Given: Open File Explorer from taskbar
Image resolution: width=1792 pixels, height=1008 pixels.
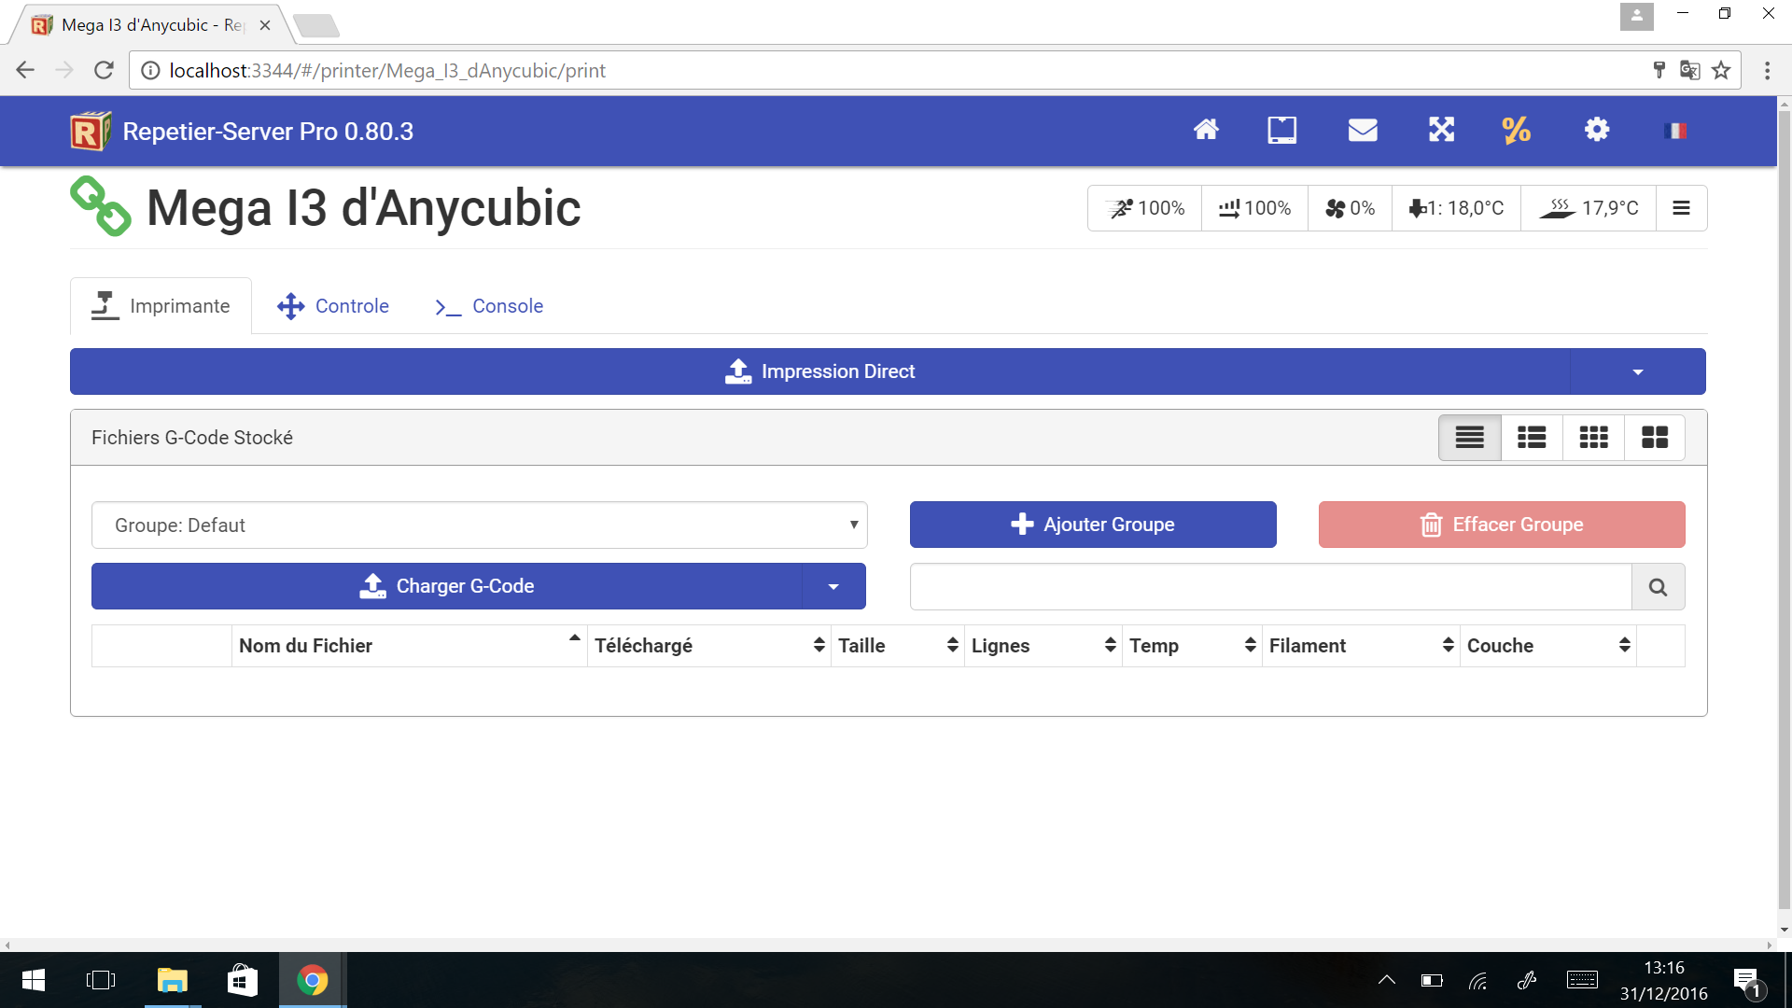Looking at the screenshot, I should pos(173,980).
